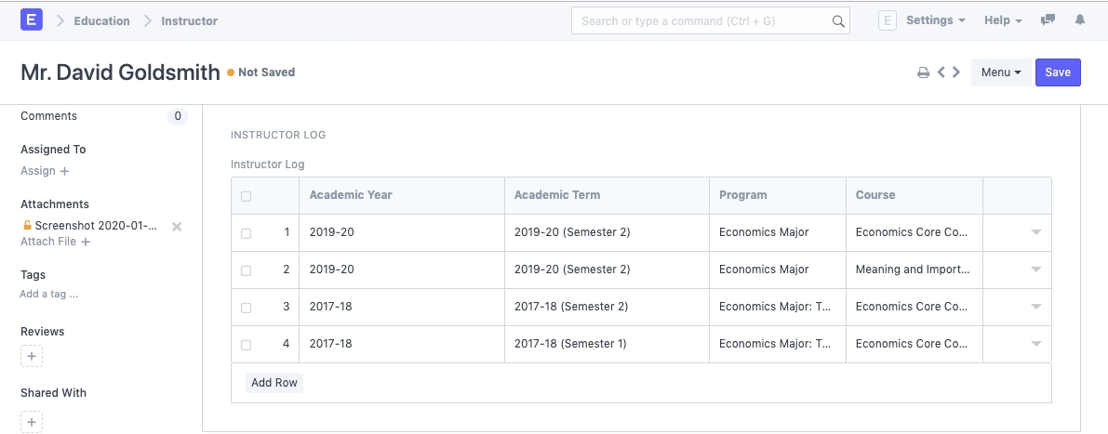The width and height of the screenshot is (1108, 434).
Task: Tick the checkbox for row 1
Action: 247,233
